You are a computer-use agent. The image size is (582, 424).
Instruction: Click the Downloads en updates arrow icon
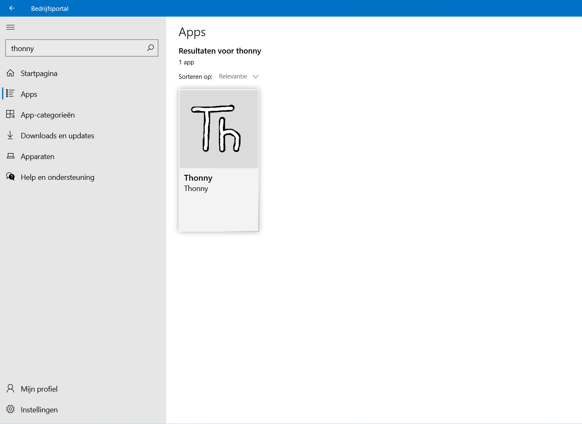10,135
